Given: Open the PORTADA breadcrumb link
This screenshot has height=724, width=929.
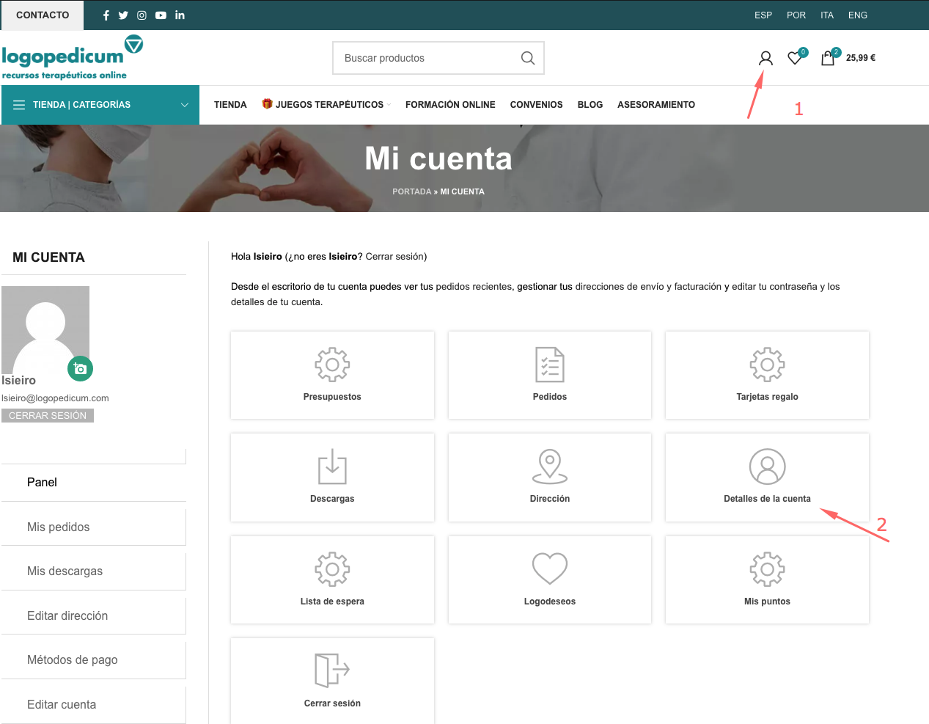Looking at the screenshot, I should (x=411, y=191).
